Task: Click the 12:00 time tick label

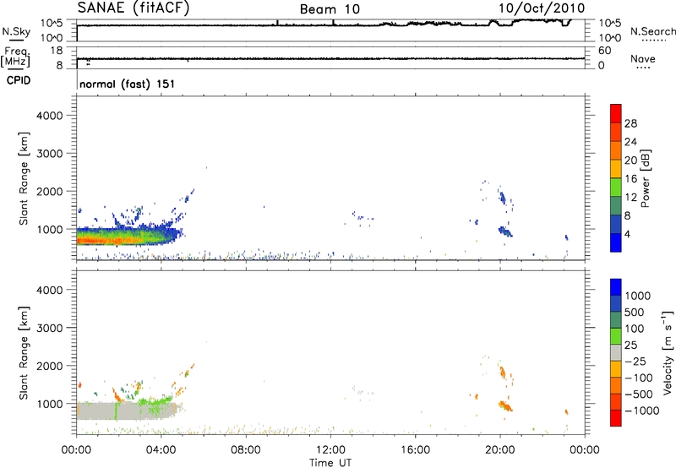Action: (330, 450)
